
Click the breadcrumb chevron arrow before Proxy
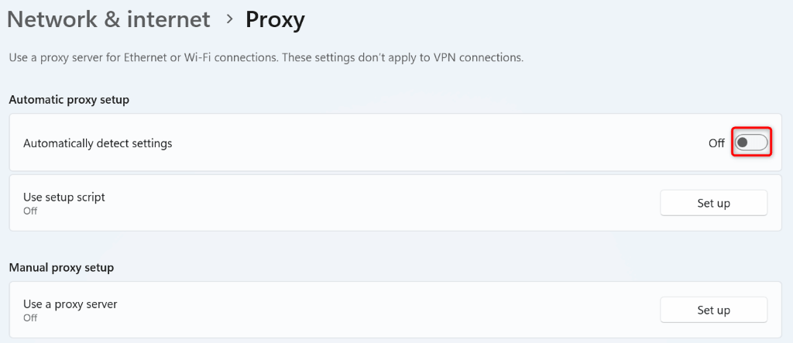229,19
